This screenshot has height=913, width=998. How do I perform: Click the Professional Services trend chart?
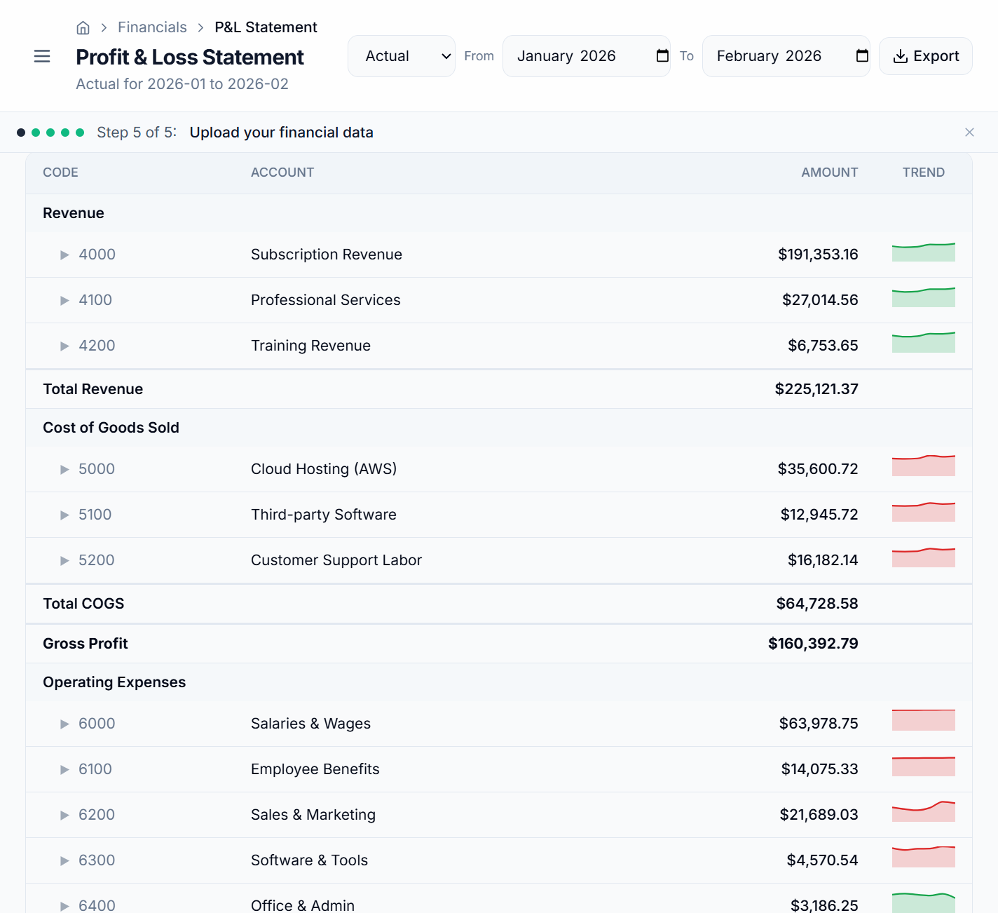[923, 298]
